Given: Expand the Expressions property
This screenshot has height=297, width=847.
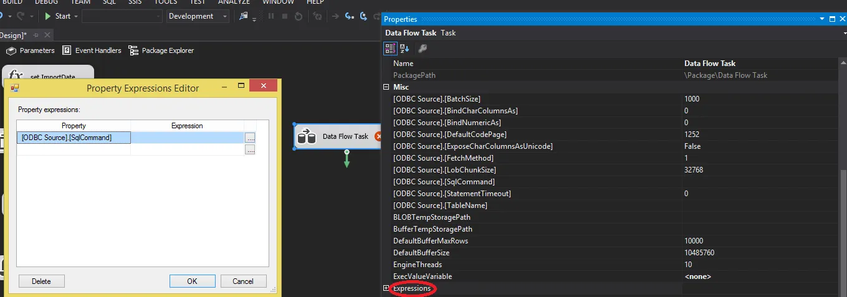Looking at the screenshot, I should (x=386, y=288).
